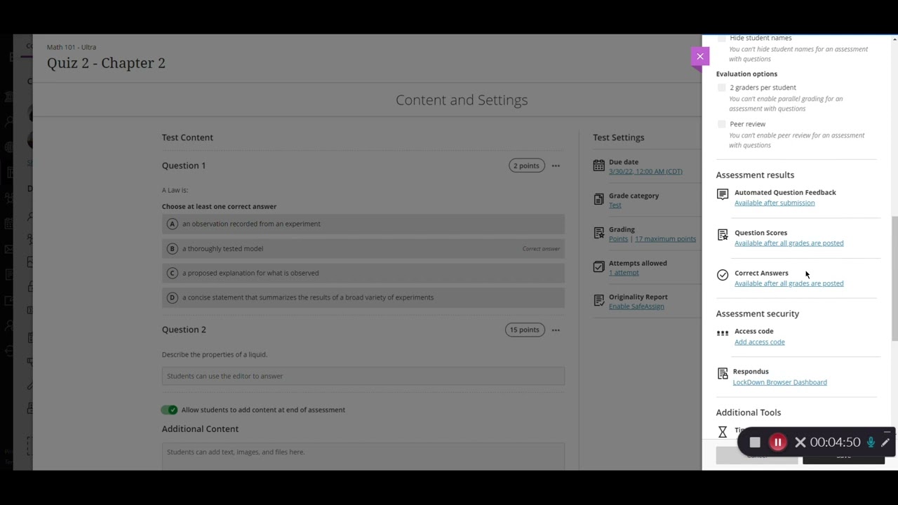Screen dimensions: 898x505
Task: Click the recording timer 00:04:50
Action: pos(835,442)
